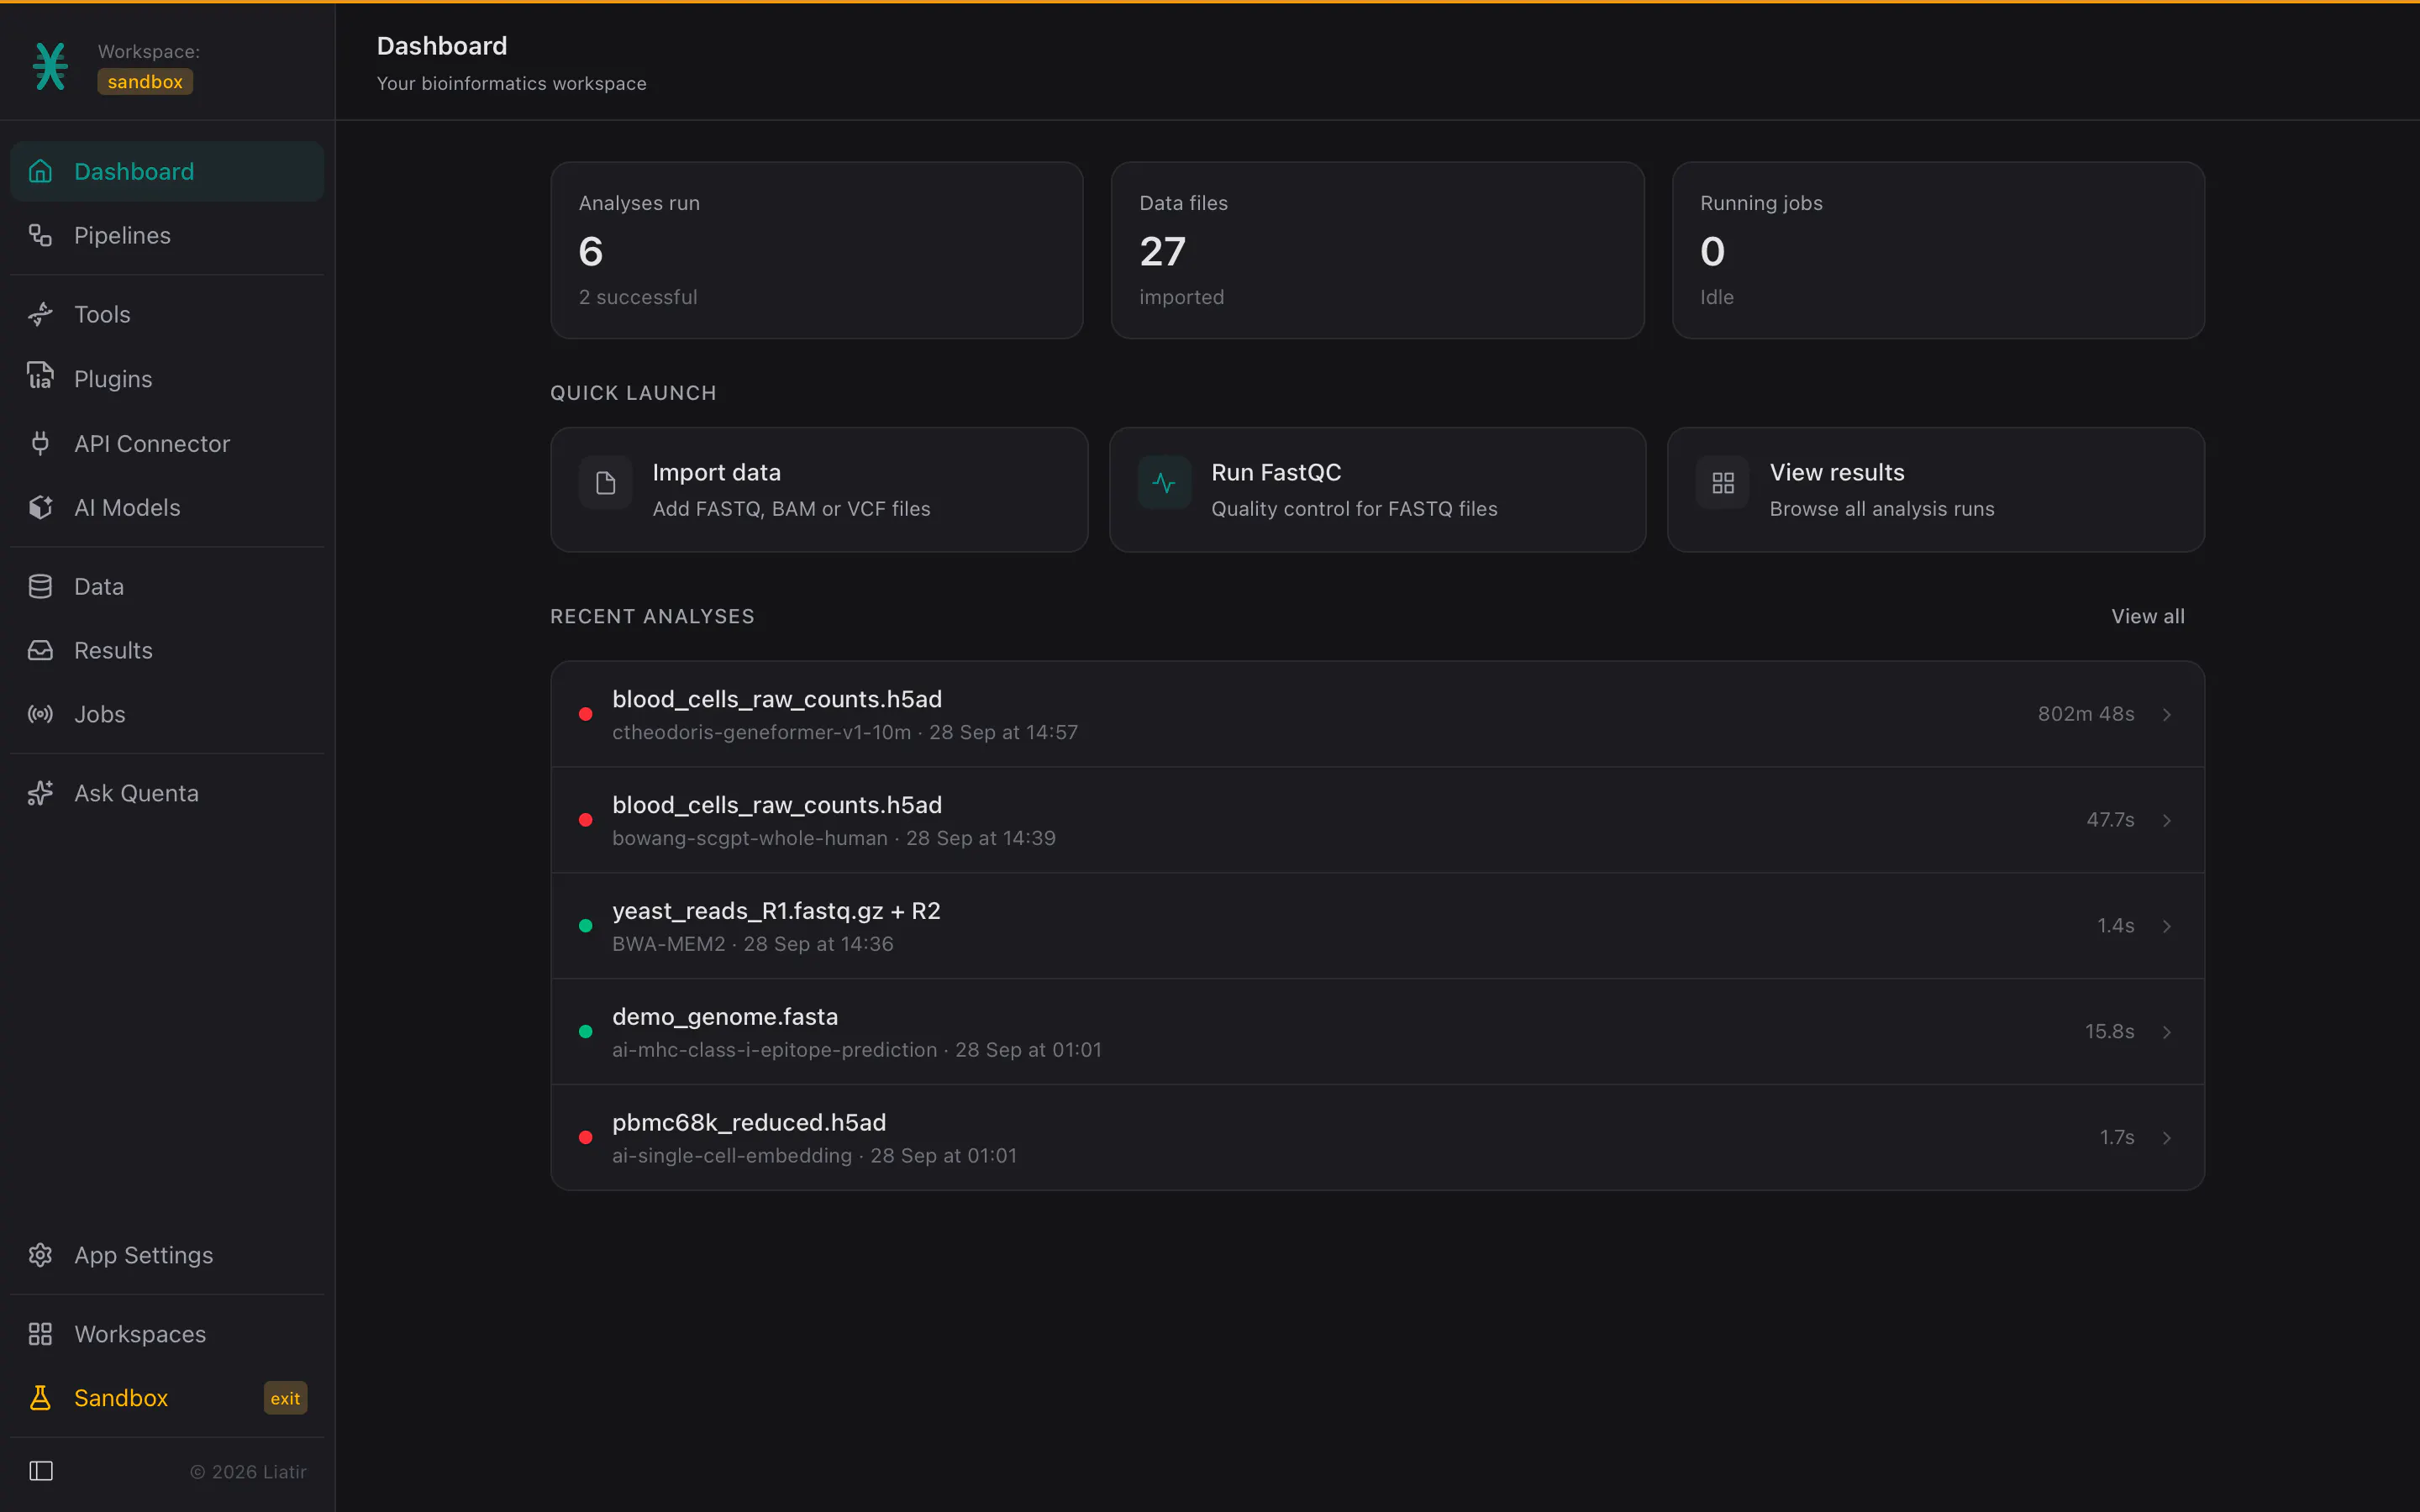Image resolution: width=2420 pixels, height=1512 pixels.
Task: Click the App Settings gear icon
Action: [40, 1255]
